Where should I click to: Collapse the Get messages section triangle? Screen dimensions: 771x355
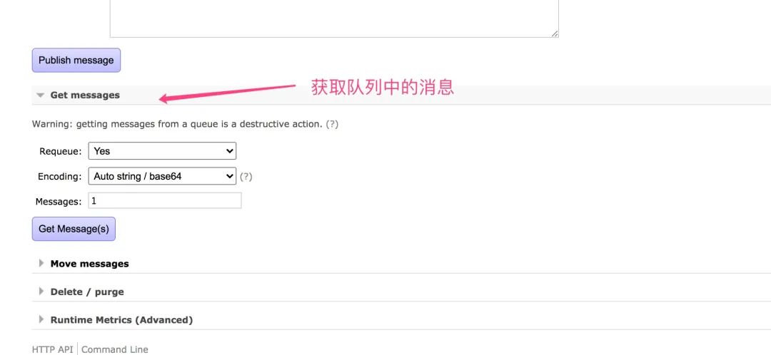[x=41, y=95]
